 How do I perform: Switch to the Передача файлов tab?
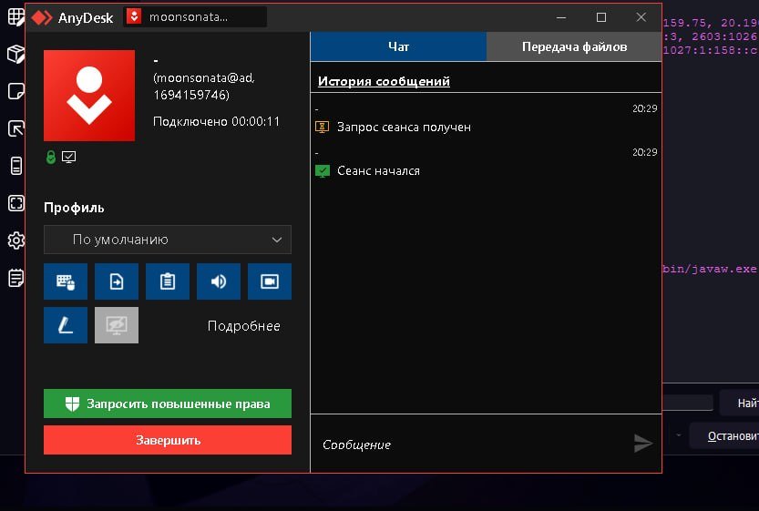pos(574,46)
